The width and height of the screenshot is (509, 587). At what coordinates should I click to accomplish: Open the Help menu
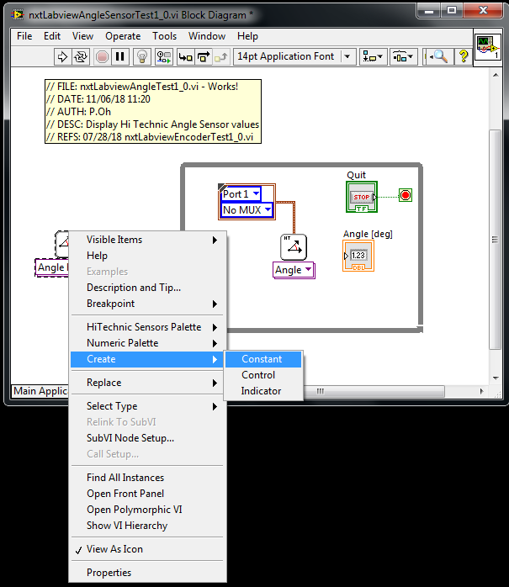(x=247, y=36)
